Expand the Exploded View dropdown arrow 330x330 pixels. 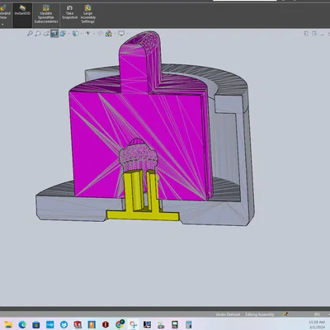(x=2, y=24)
